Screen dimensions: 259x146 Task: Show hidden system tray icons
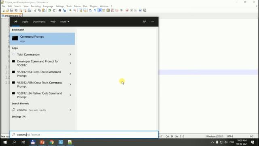click(212, 142)
